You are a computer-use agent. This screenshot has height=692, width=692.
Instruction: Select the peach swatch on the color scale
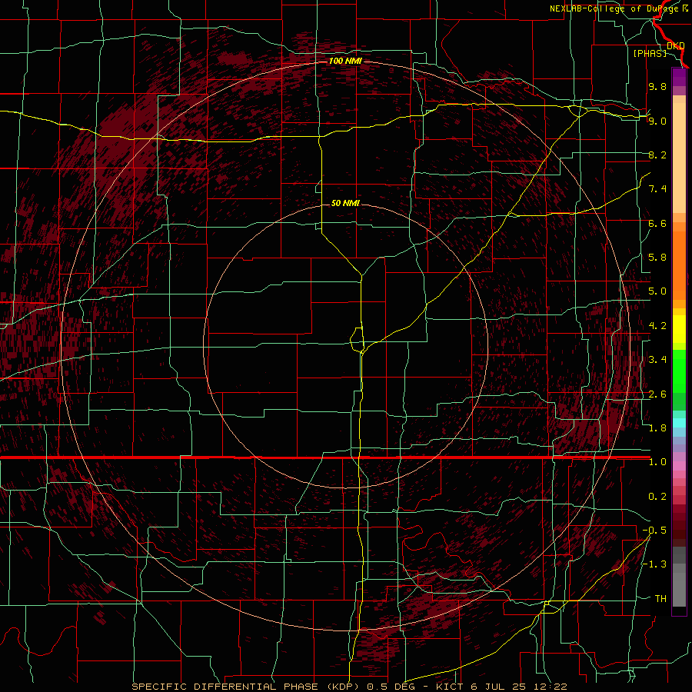(x=679, y=158)
